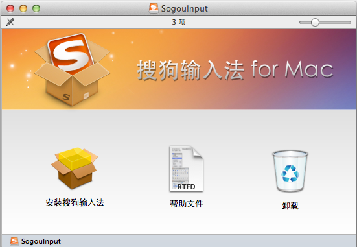Screen dimensions: 357x247
Task: Close the SogouInput window with the red button
Action: pyautogui.click(x=10, y=8)
